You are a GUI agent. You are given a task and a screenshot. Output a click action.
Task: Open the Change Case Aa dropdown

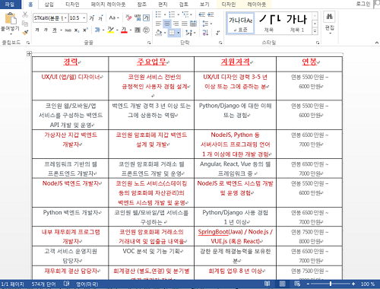pyautogui.click(x=114, y=17)
